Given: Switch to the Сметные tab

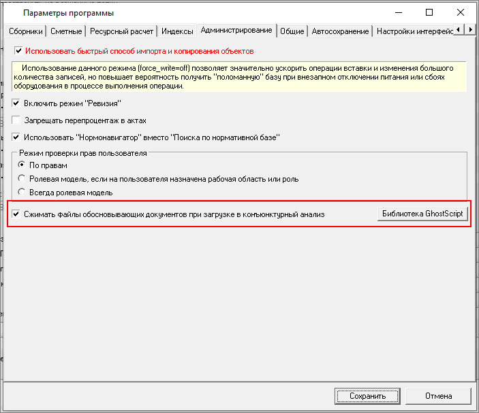Looking at the screenshot, I should pos(66,31).
